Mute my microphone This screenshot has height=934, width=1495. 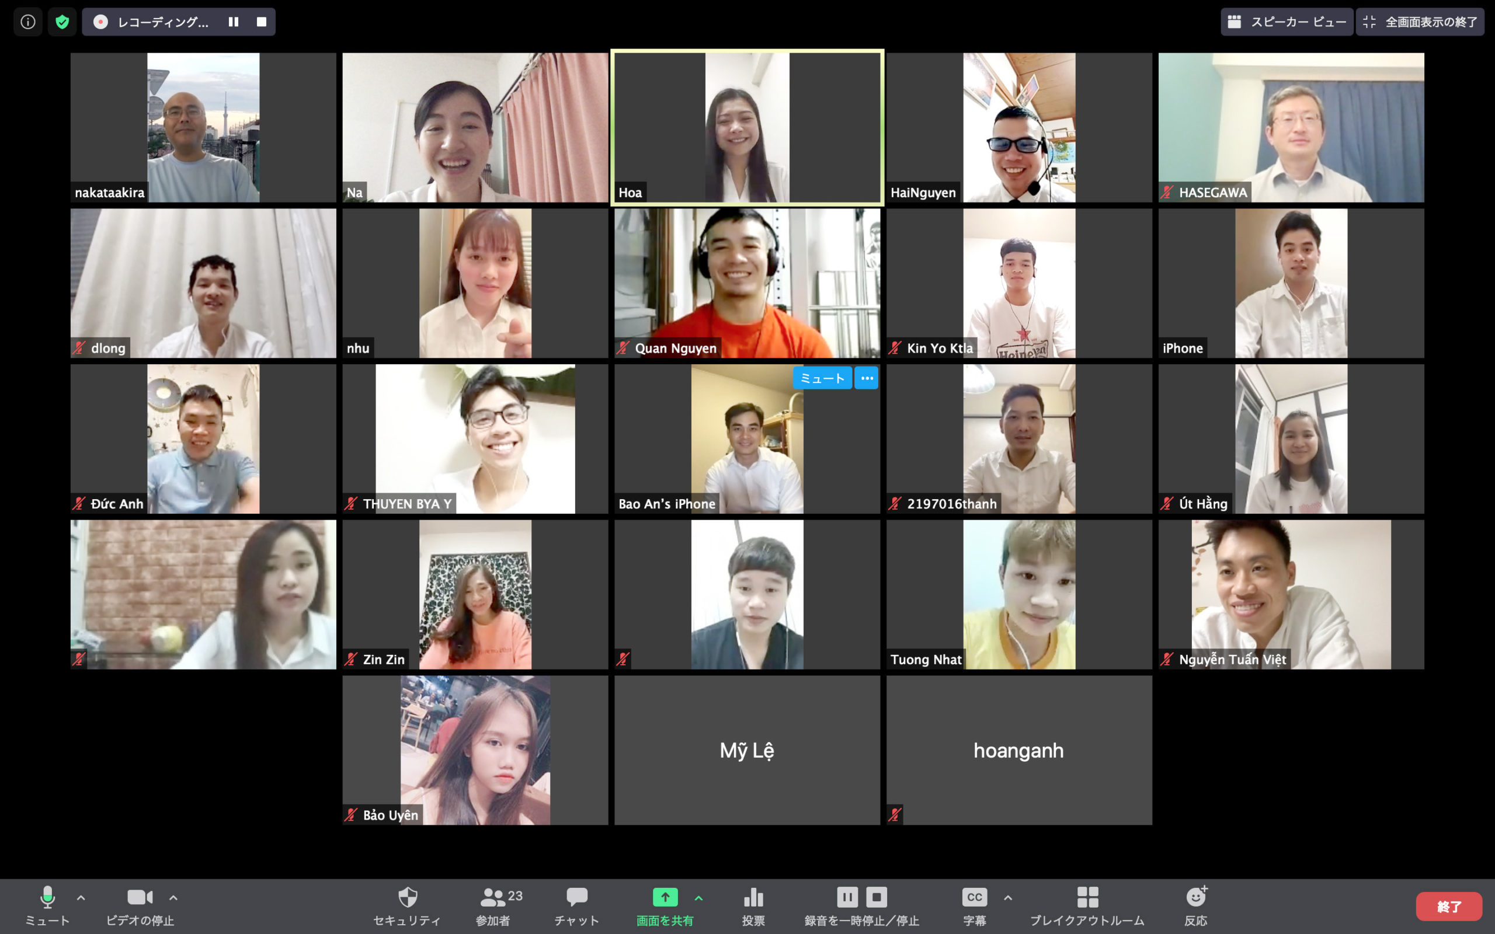click(x=47, y=905)
